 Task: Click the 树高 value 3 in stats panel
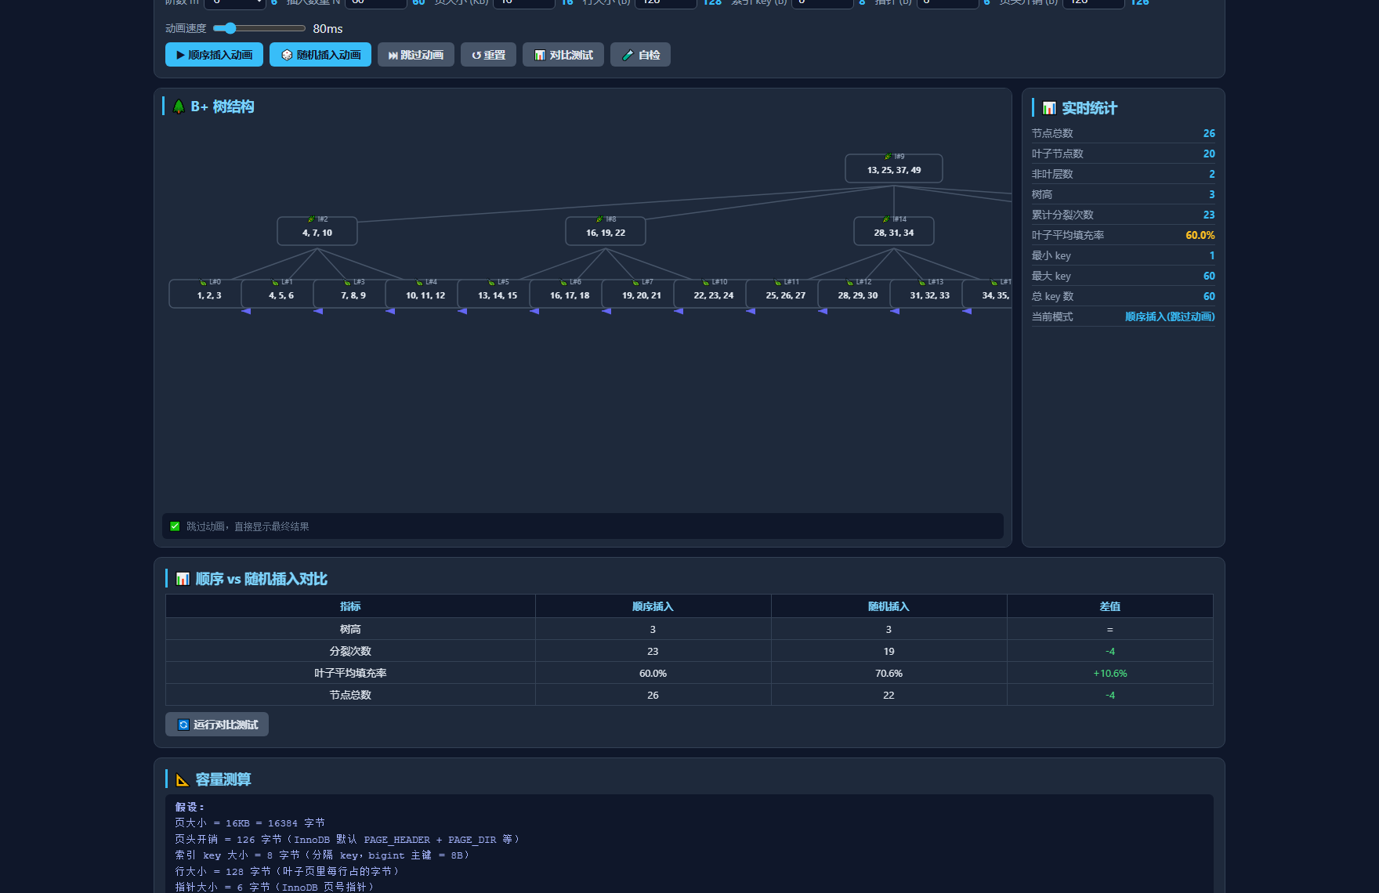point(1211,194)
